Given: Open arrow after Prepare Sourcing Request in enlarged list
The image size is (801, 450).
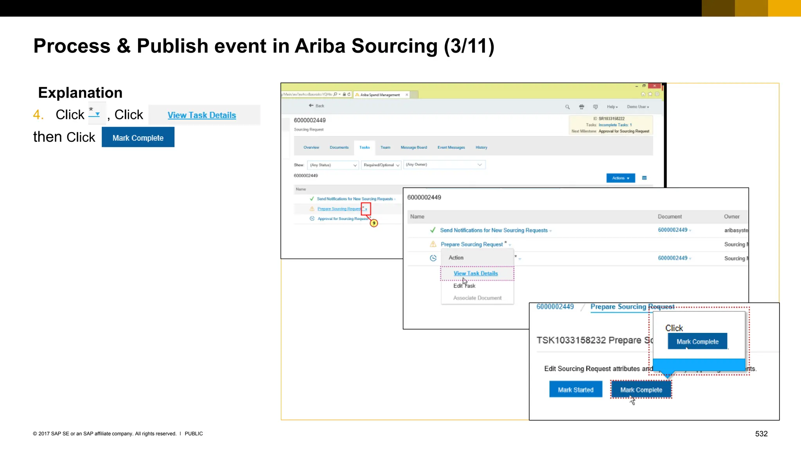Looking at the screenshot, I should click(510, 245).
